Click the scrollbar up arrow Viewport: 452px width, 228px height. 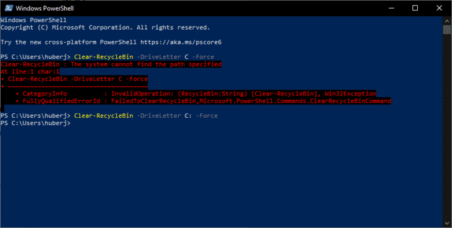click(447, 20)
